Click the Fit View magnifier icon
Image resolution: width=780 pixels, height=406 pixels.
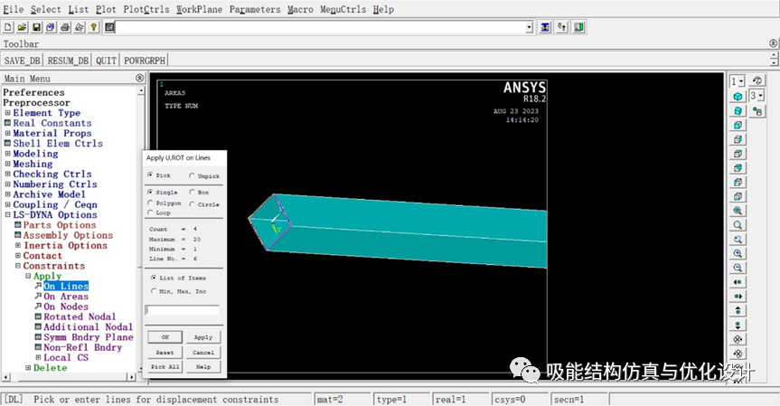pos(738,211)
